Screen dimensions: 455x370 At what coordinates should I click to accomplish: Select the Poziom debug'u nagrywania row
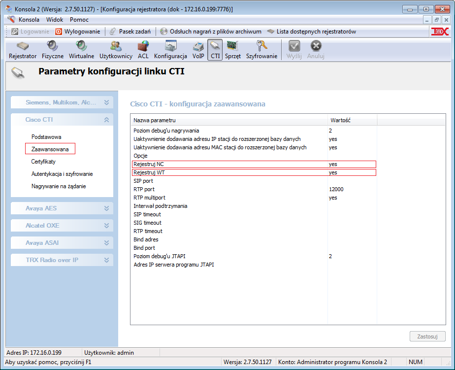click(254, 131)
